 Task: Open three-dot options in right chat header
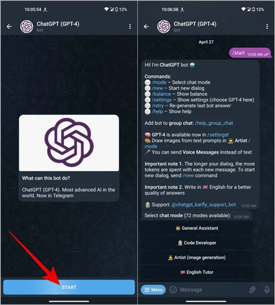click(x=267, y=26)
